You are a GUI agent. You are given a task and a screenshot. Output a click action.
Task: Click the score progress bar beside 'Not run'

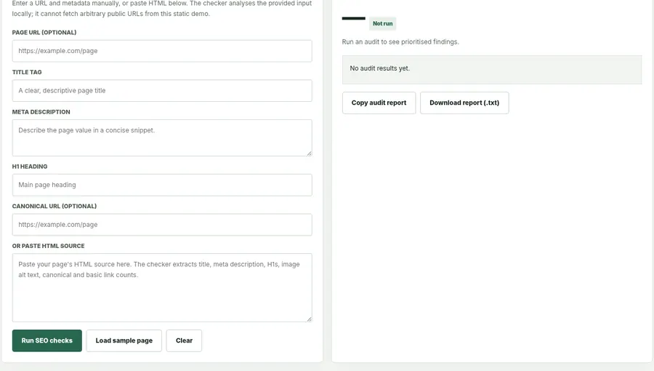pyautogui.click(x=354, y=18)
